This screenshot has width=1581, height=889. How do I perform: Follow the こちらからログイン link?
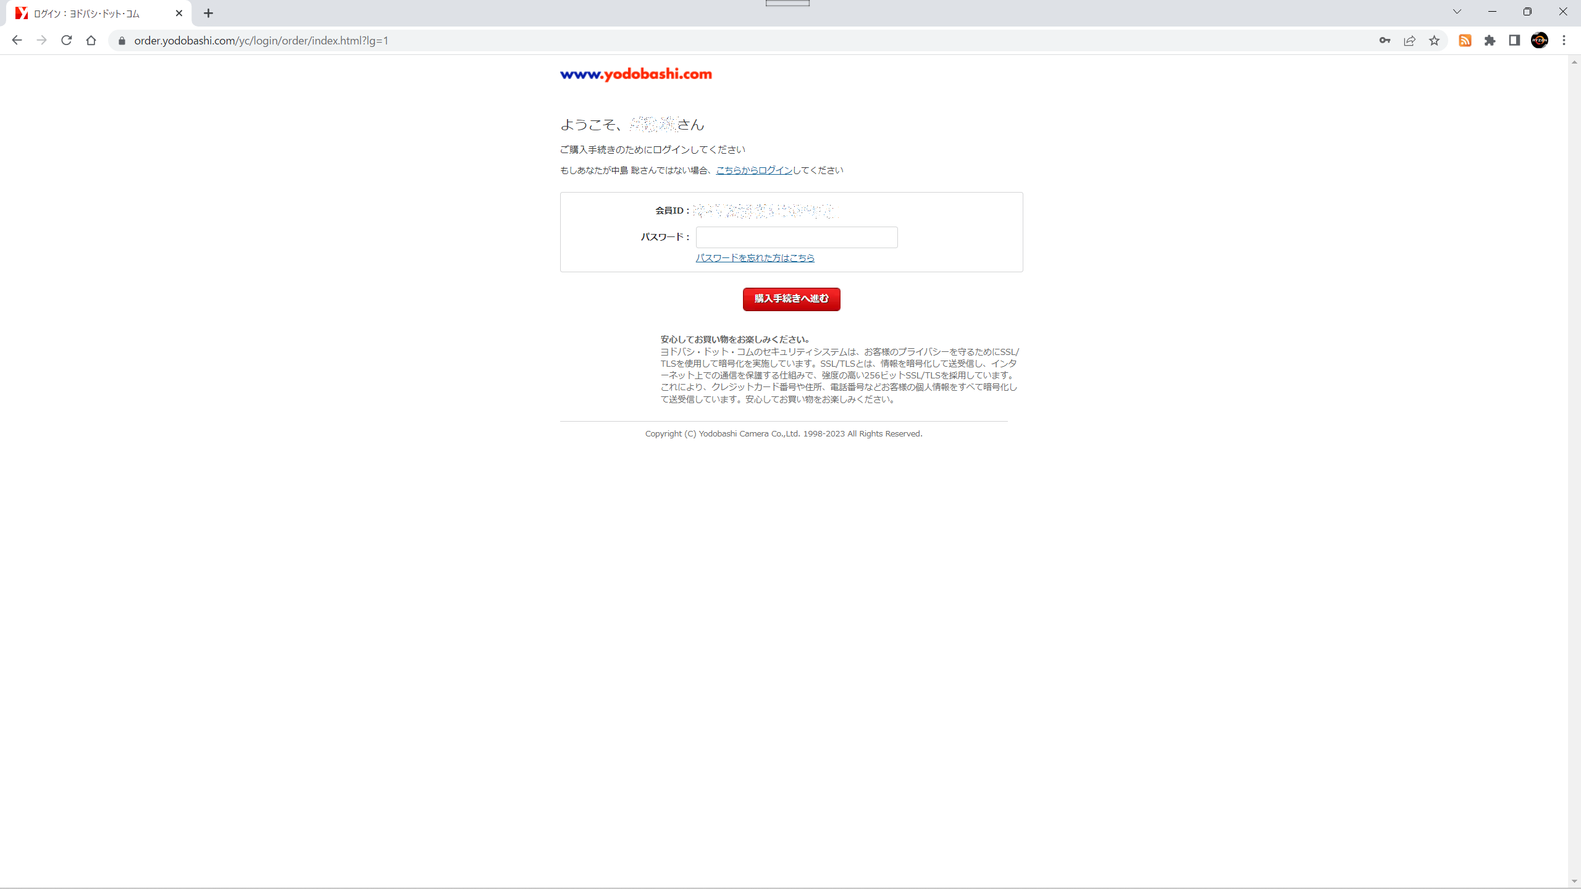coord(754,170)
